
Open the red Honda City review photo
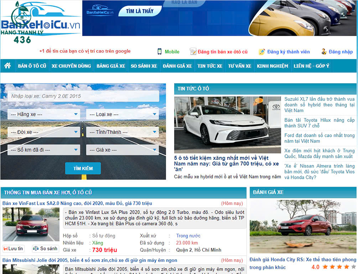303,227
